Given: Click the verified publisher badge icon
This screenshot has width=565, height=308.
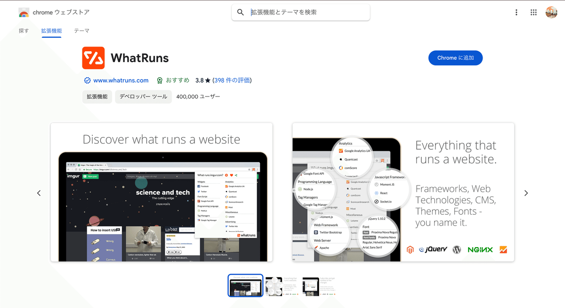Looking at the screenshot, I should (87, 81).
